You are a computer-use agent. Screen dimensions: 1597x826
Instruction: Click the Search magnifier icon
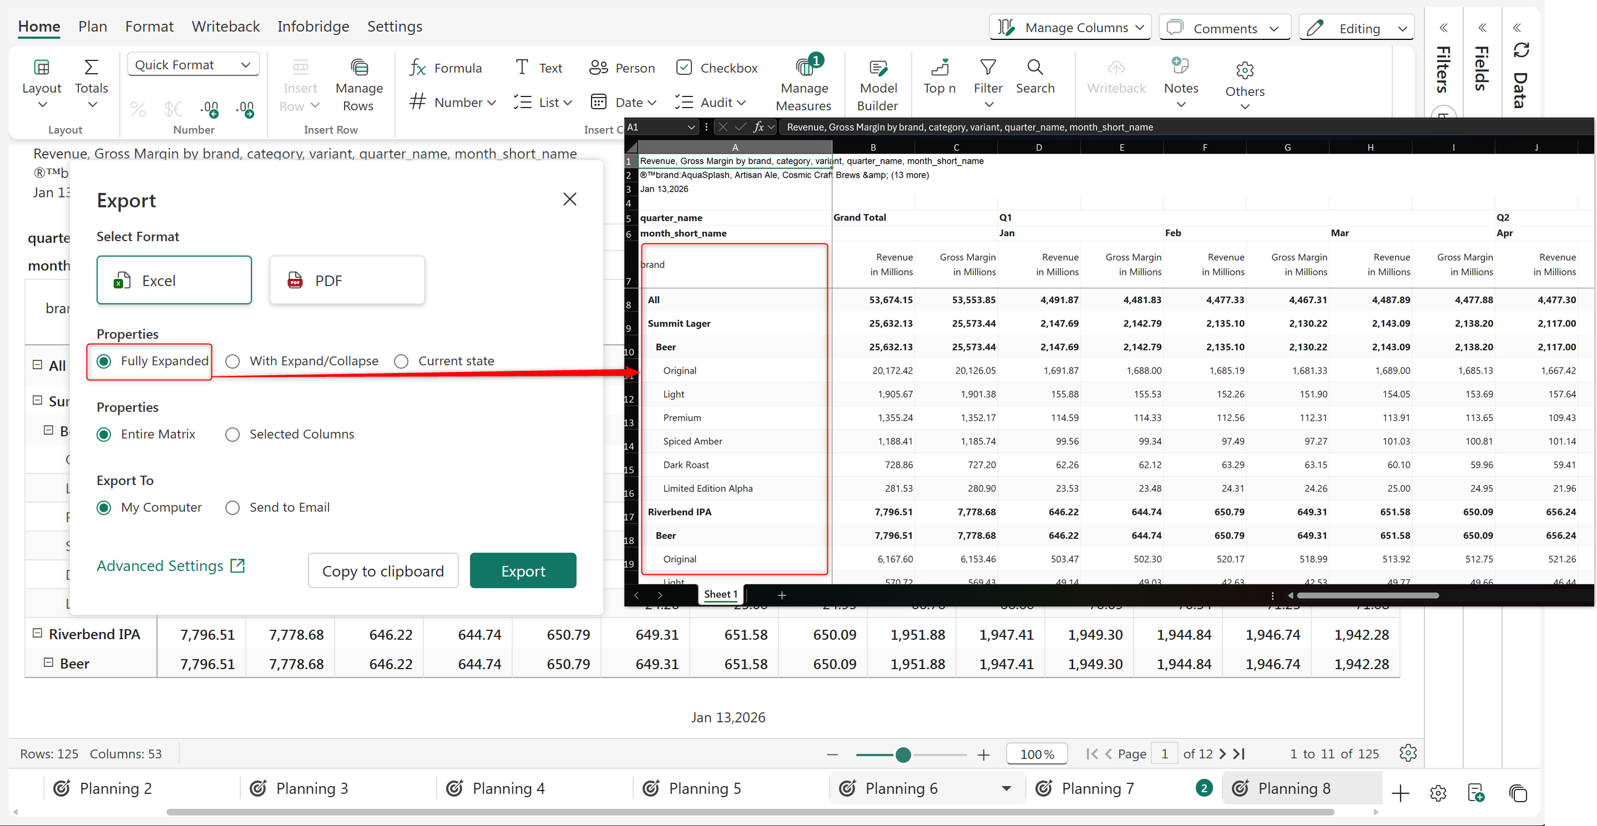(x=1034, y=67)
